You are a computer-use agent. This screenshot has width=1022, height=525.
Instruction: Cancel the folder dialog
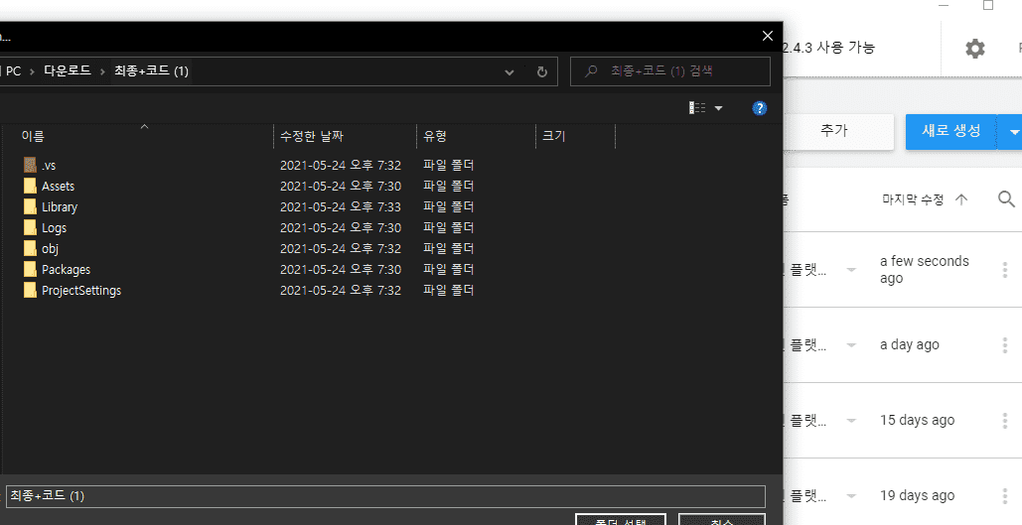point(721,520)
